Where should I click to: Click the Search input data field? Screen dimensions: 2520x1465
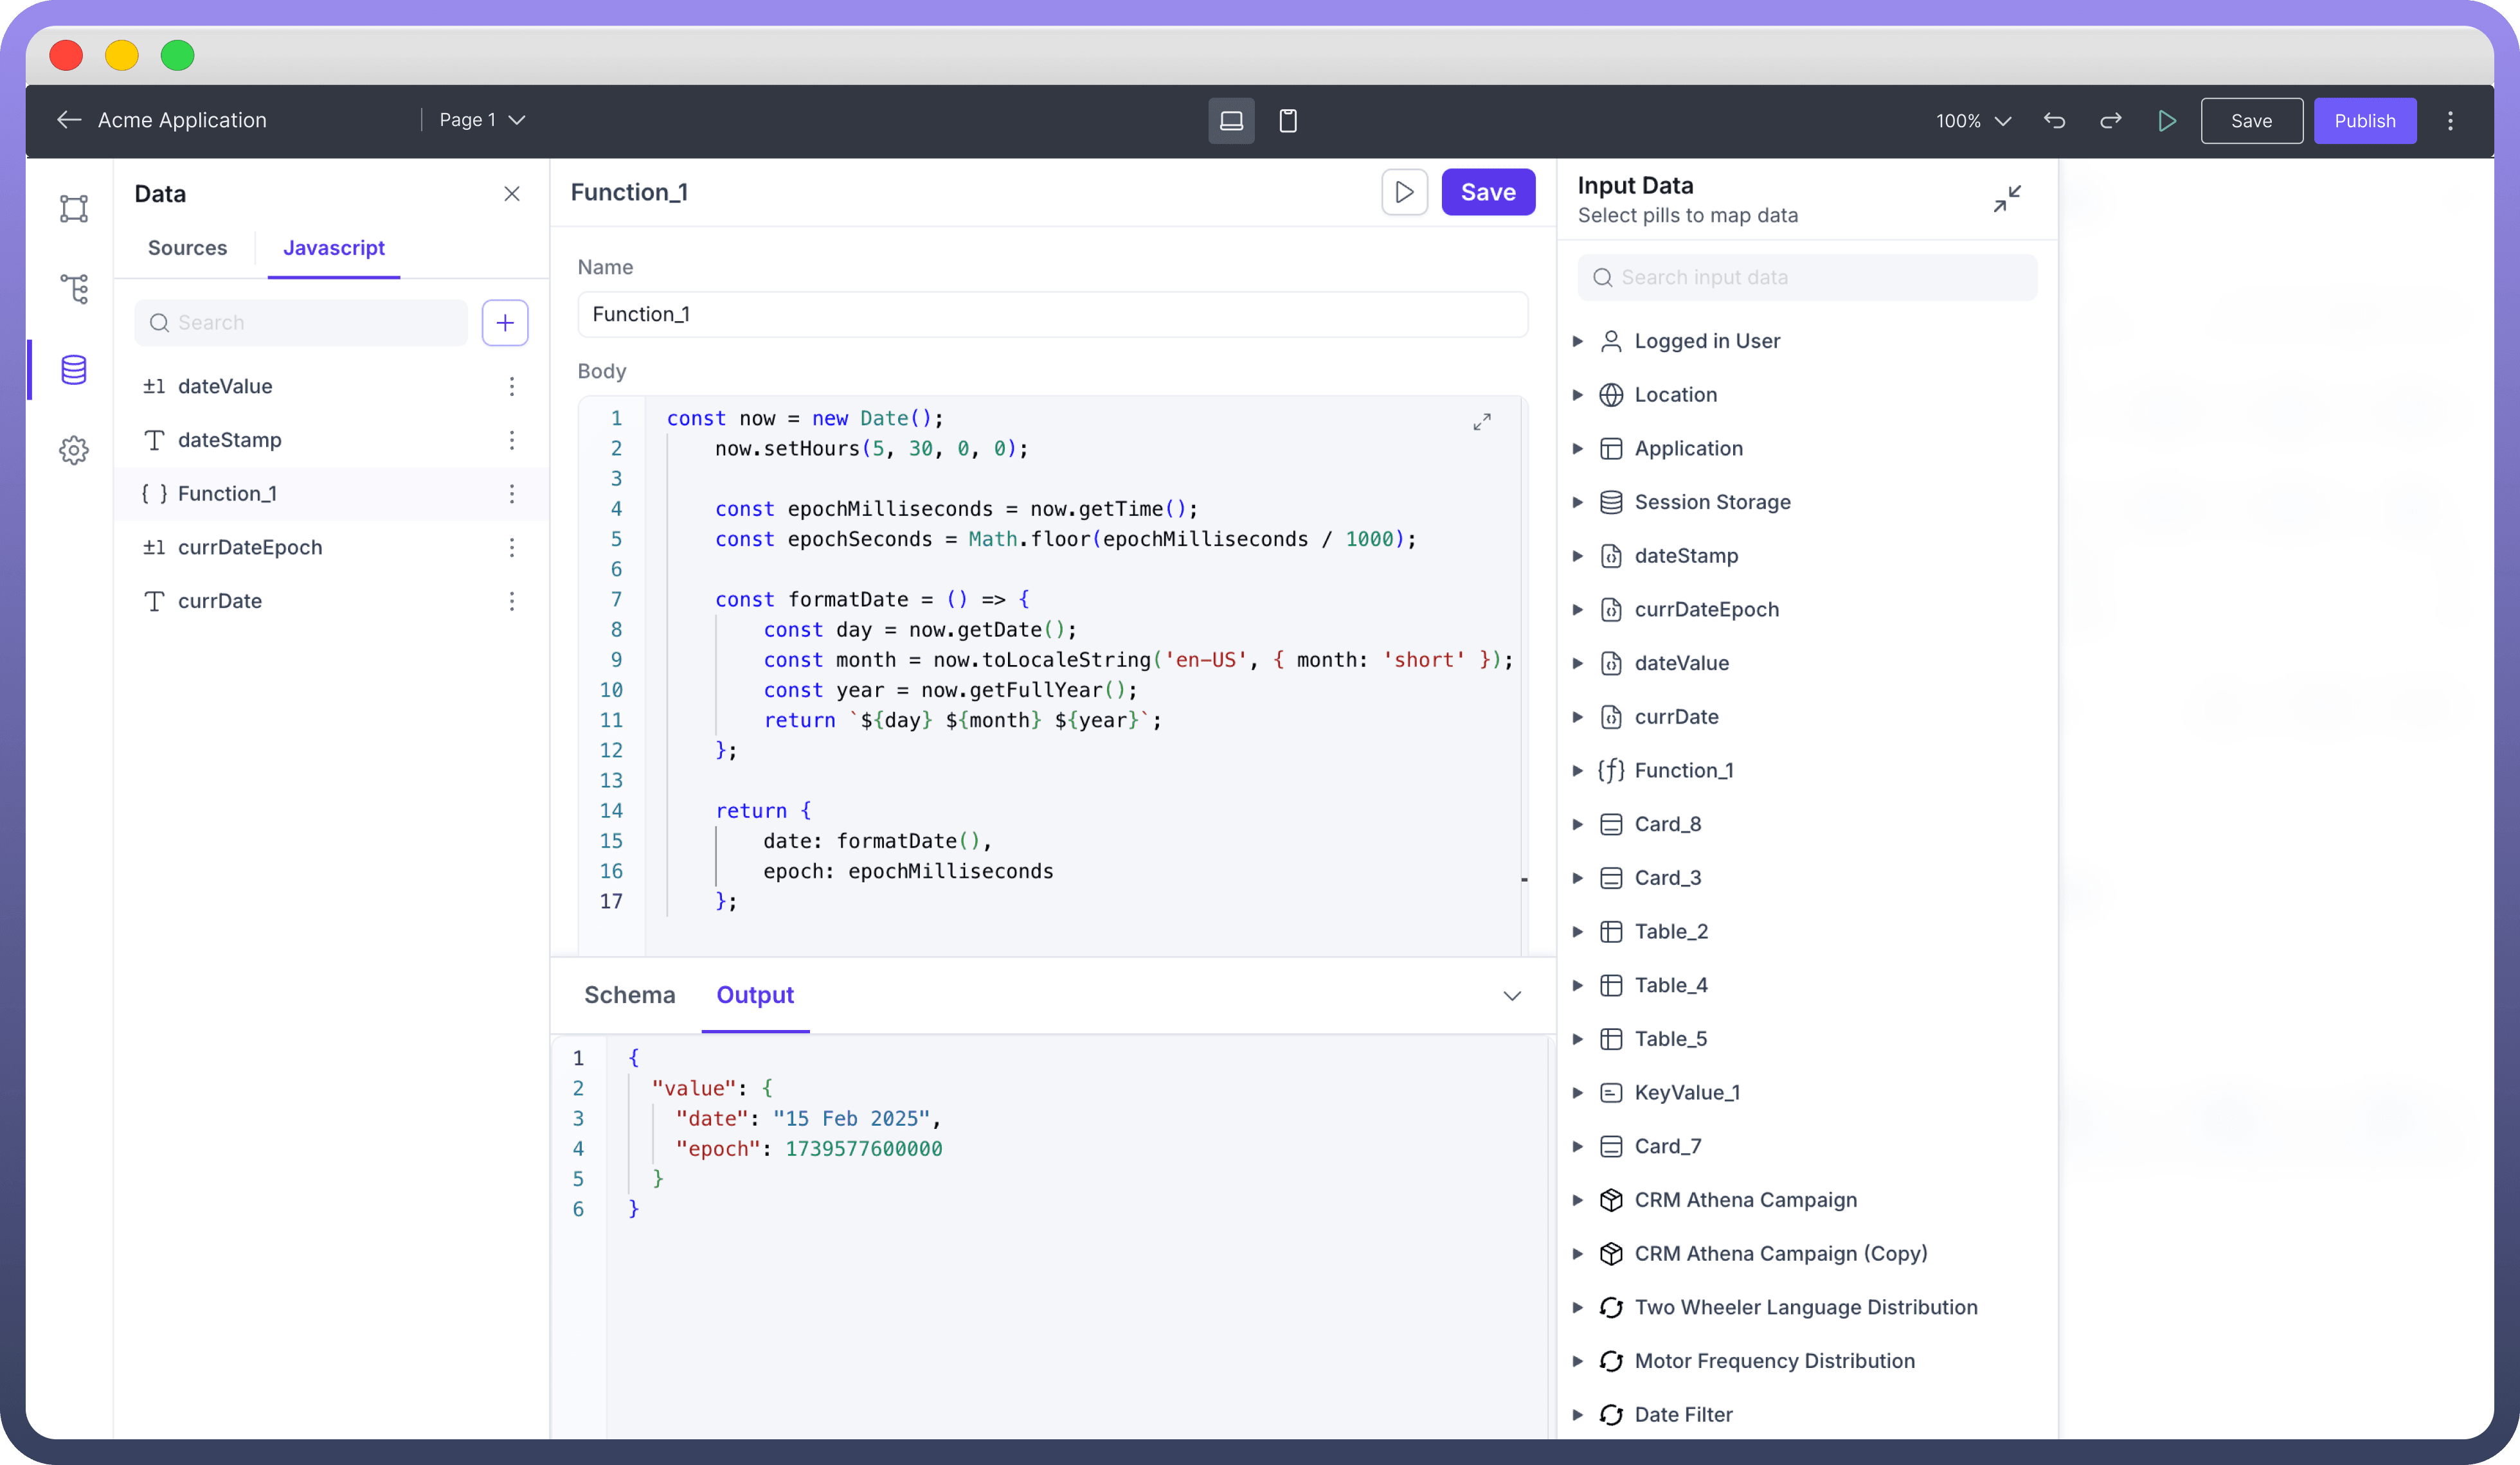pos(1806,278)
